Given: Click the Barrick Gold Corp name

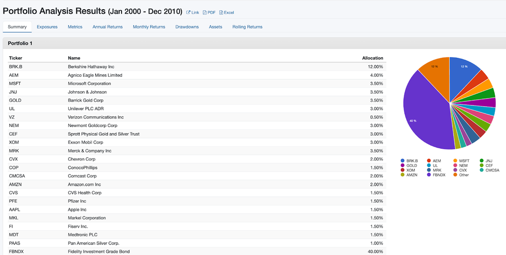Looking at the screenshot, I should click(86, 100).
